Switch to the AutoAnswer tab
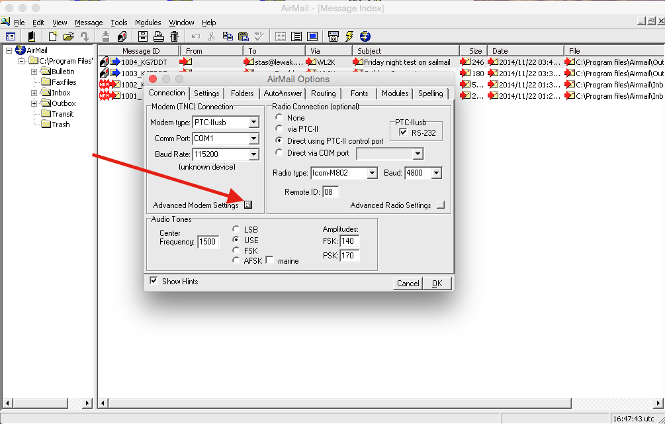This screenshot has width=665, height=424. pos(283,93)
